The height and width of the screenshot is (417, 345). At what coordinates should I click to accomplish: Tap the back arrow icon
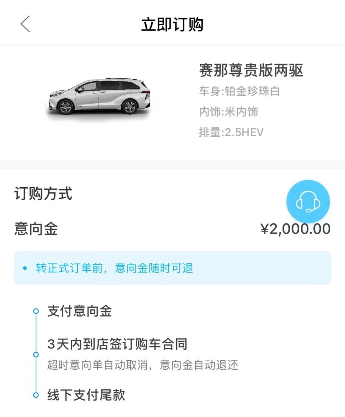coord(25,25)
